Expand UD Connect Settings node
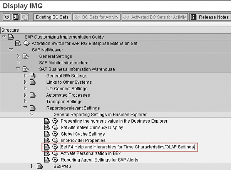The image size is (231, 170). click(25, 89)
